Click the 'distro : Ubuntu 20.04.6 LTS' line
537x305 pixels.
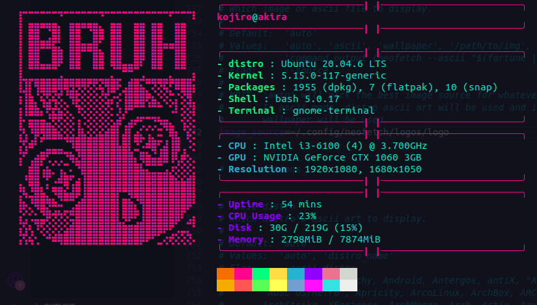tap(302, 64)
